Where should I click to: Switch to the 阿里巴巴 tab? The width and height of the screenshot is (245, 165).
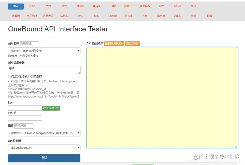click(x=129, y=6)
